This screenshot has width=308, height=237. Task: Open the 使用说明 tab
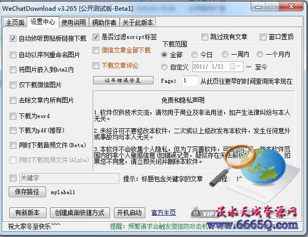click(74, 22)
